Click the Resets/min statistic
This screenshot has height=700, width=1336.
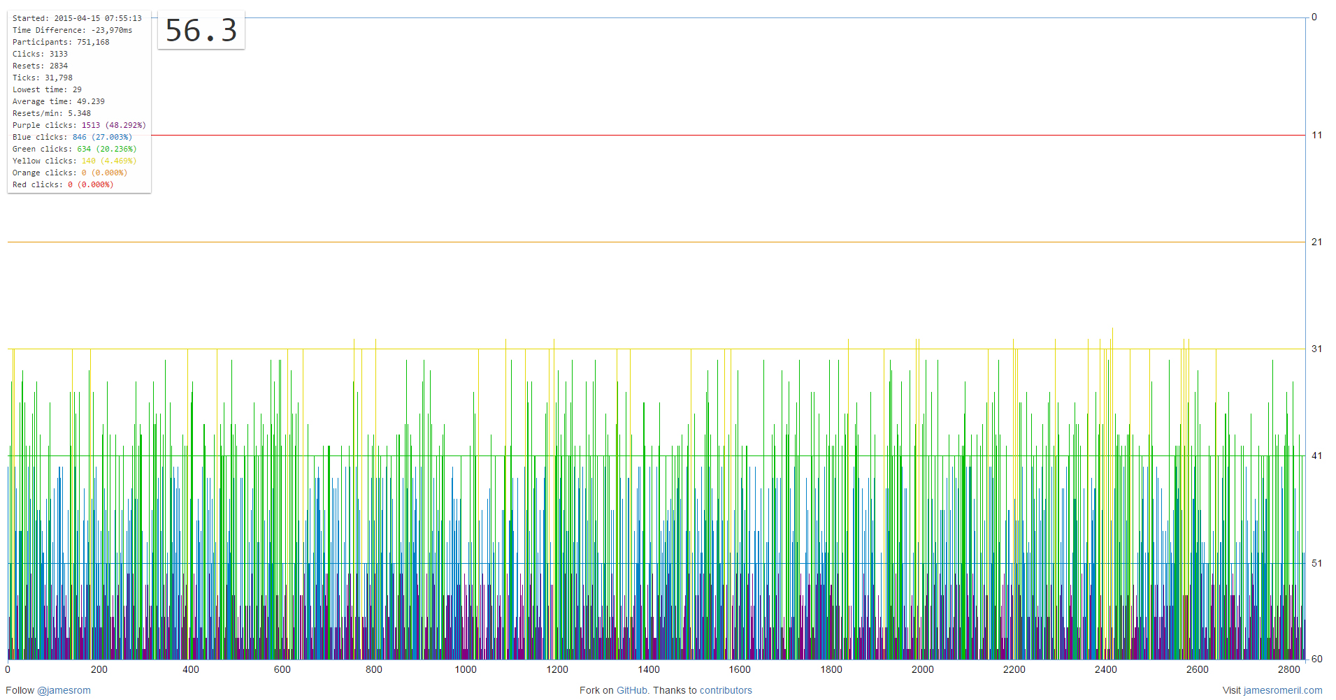[x=52, y=113]
